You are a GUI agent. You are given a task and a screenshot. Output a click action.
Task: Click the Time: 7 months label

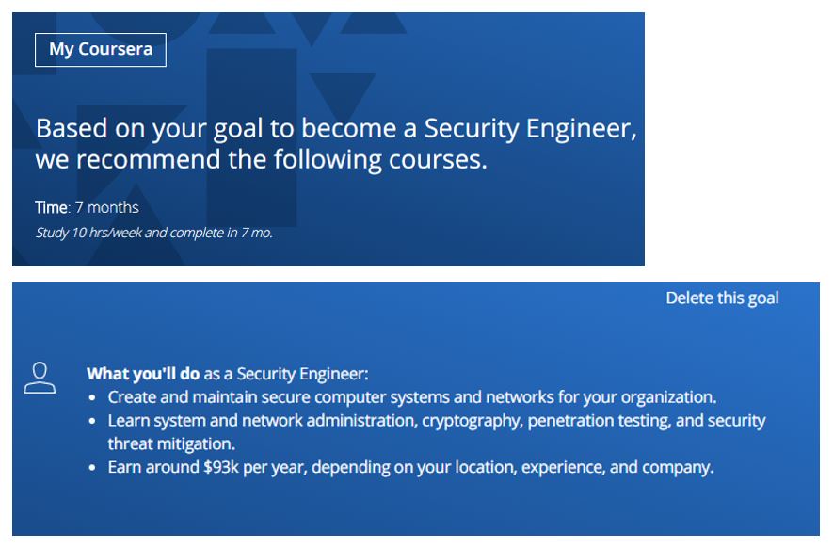[86, 207]
